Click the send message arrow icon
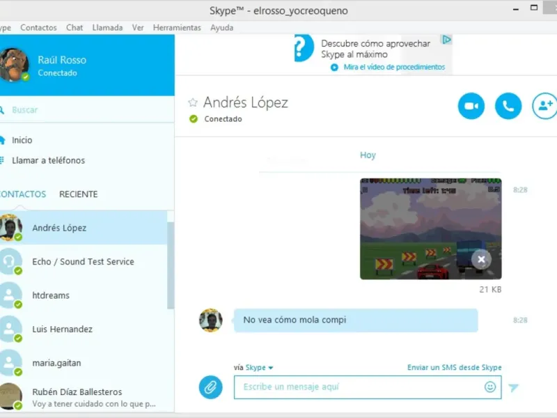Image resolution: width=557 pixels, height=418 pixels. (x=514, y=387)
